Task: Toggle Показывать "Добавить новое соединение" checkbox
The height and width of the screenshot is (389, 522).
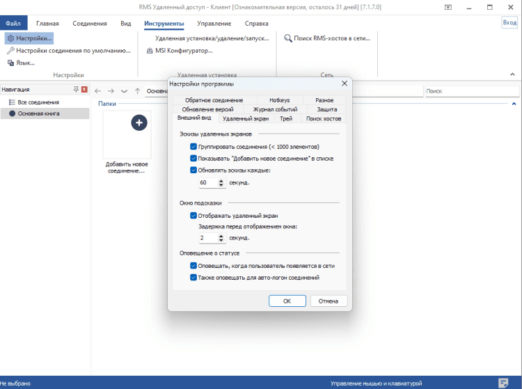Action: pos(193,159)
